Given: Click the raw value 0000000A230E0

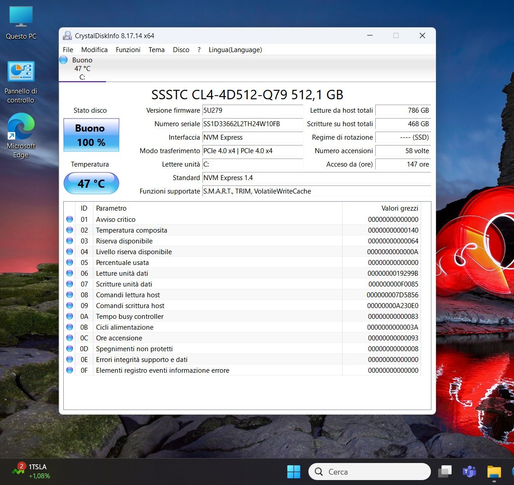Looking at the screenshot, I should tap(393, 305).
